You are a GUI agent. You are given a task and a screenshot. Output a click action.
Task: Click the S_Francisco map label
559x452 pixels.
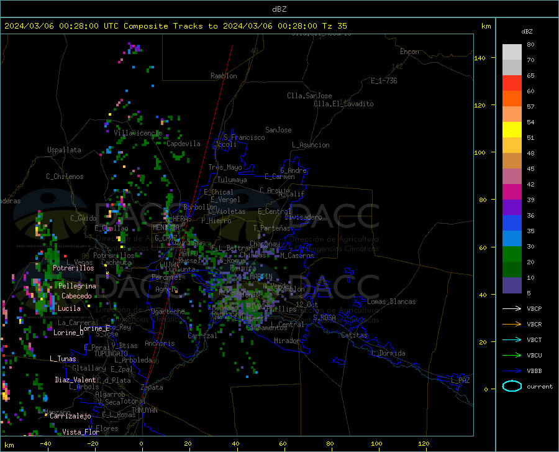point(244,137)
